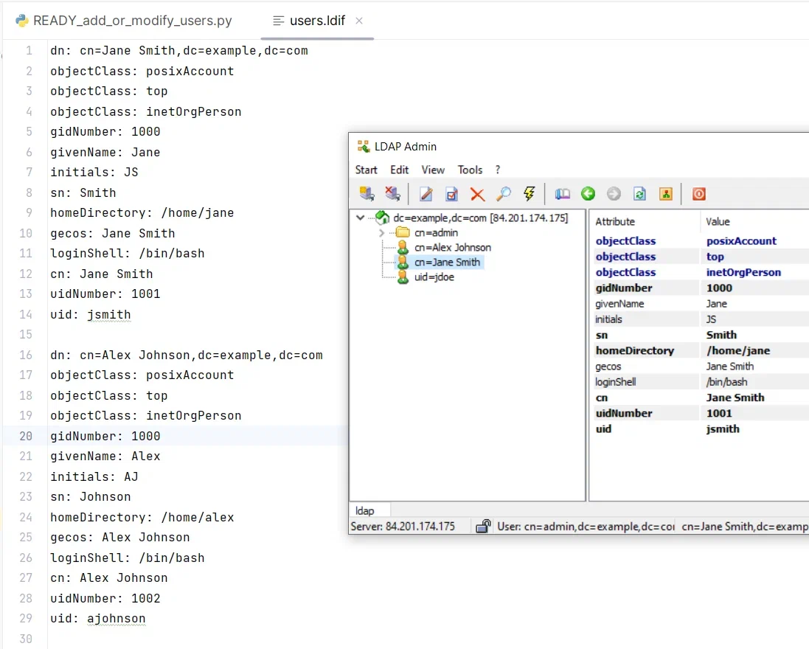
Task: Click the Connect icon in LDAP Admin toolbar
Action: coord(367,194)
